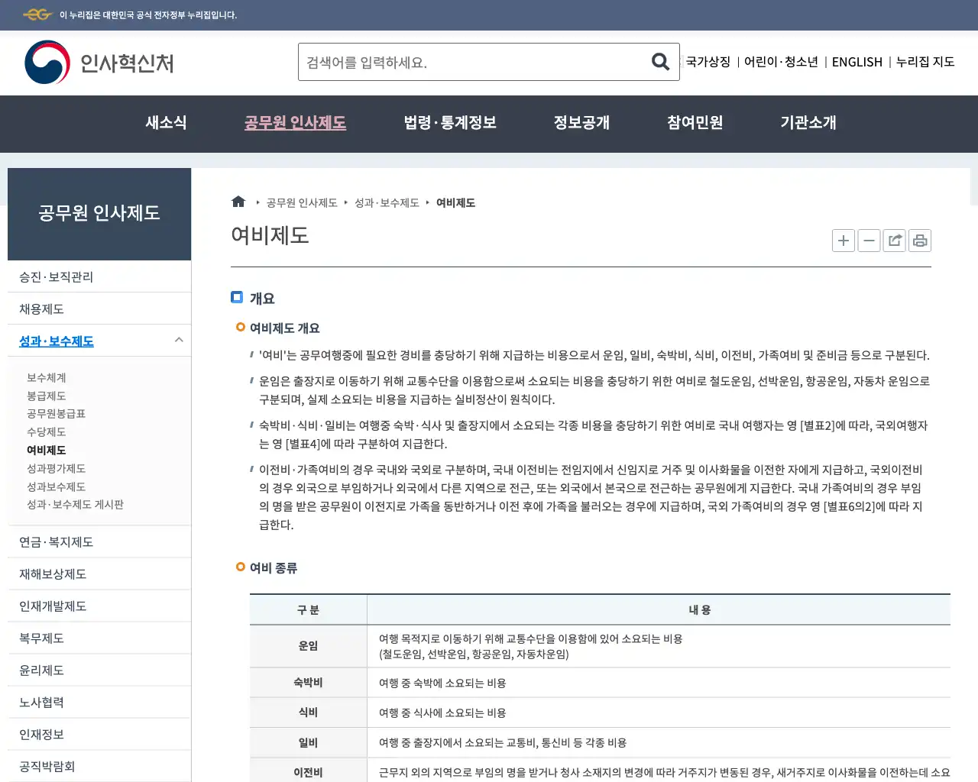The width and height of the screenshot is (978, 782).
Task: Decrease font size with minus icon
Action: pyautogui.click(x=869, y=241)
